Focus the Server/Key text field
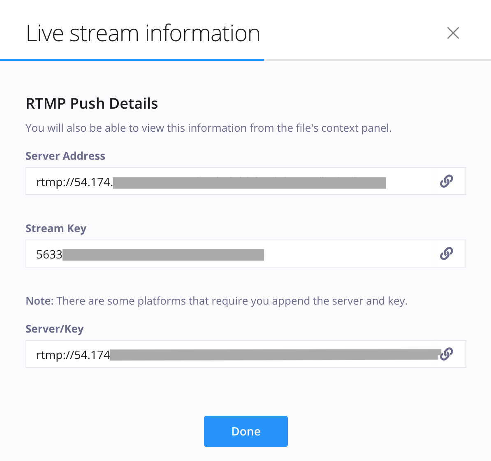This screenshot has width=491, height=461. [x=246, y=354]
